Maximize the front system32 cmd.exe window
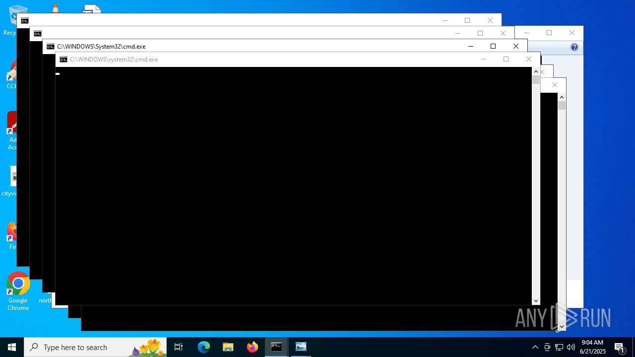The image size is (635, 357). coord(506,59)
